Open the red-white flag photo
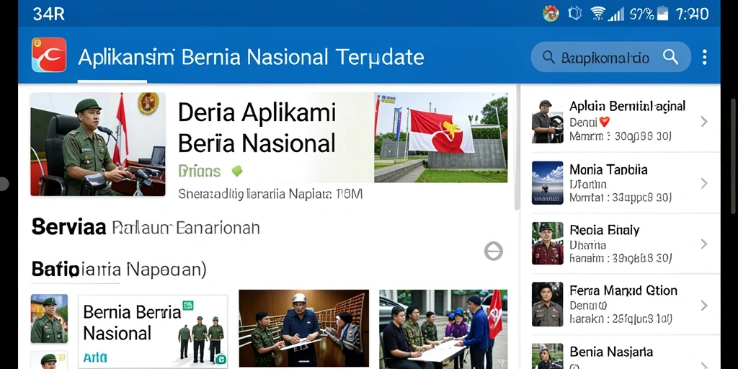The image size is (738, 369). (x=440, y=138)
